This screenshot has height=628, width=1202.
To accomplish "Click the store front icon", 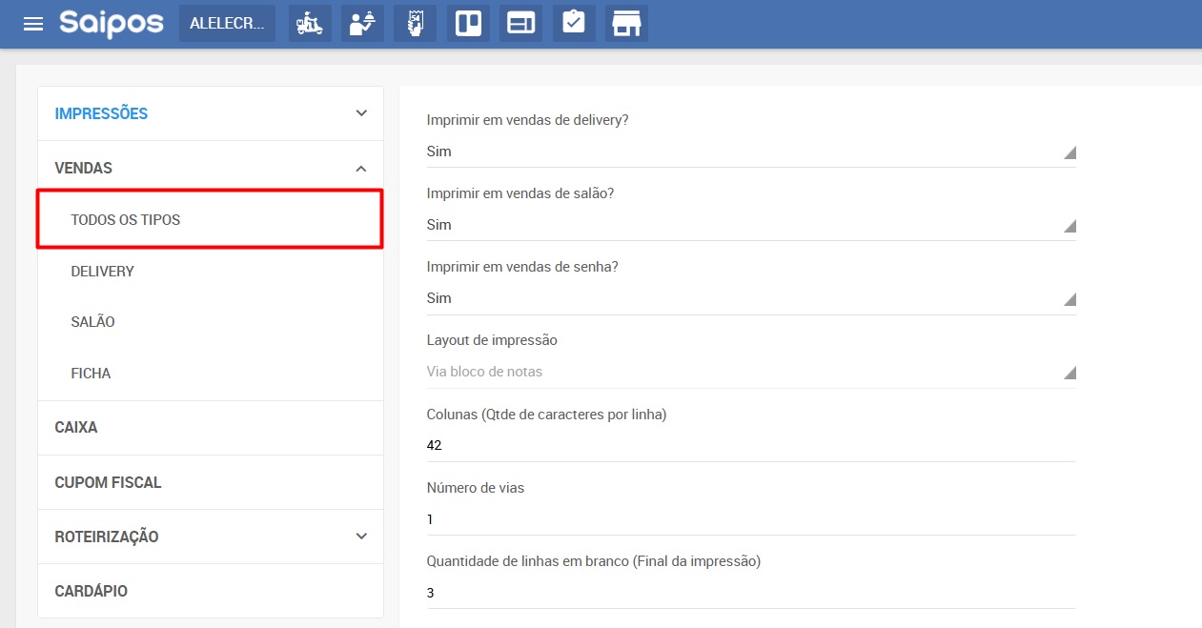I will click(x=626, y=24).
